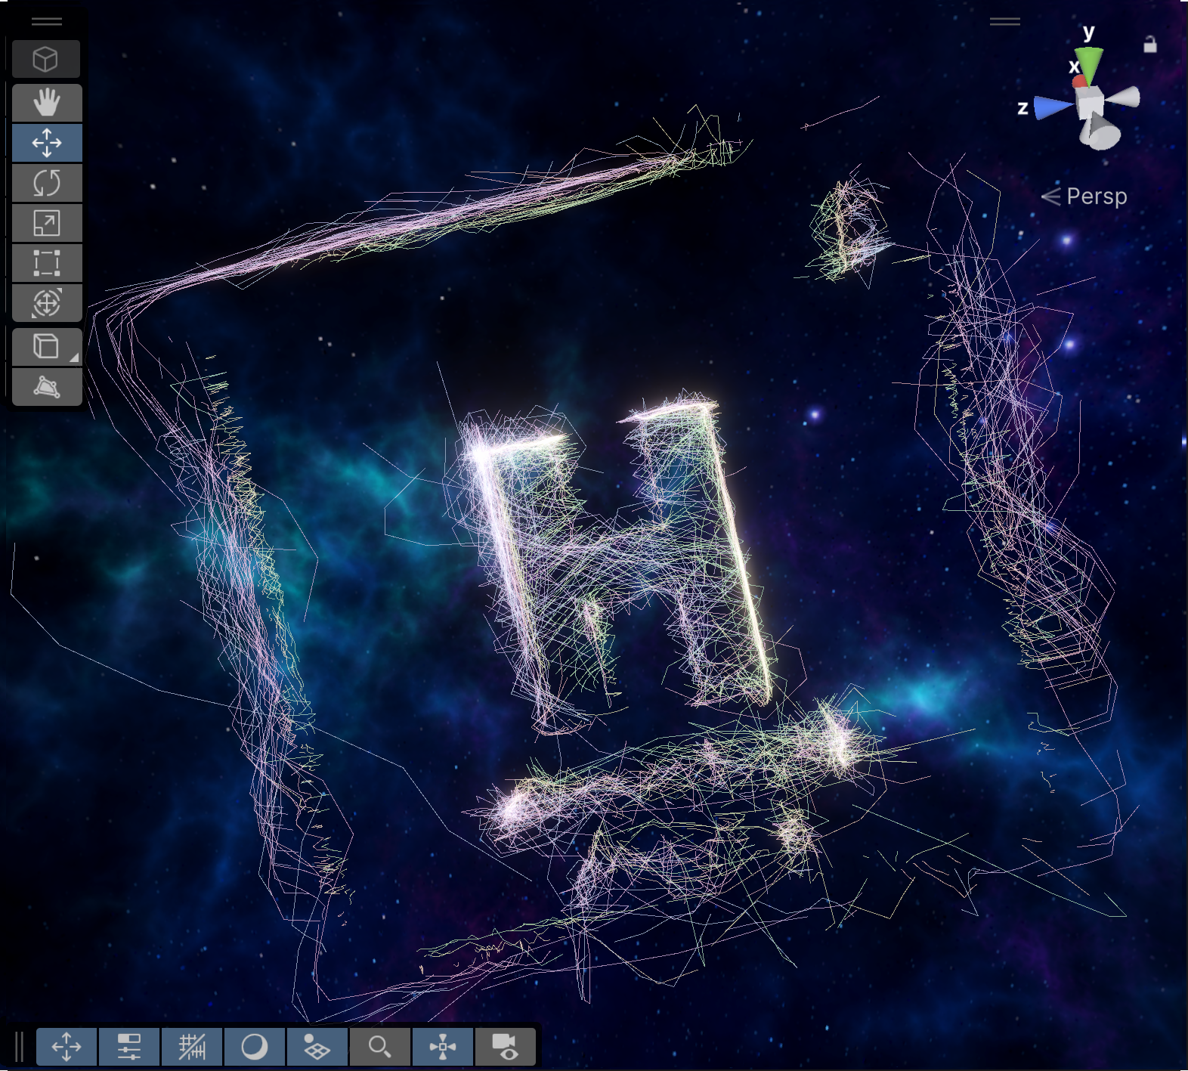Toggle the sphere-over-grid icon in bottom toolbar
This screenshot has width=1188, height=1071.
[x=317, y=1047]
